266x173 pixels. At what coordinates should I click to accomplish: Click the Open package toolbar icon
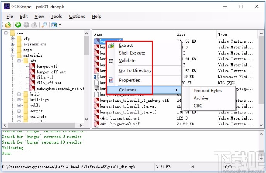pos(8,25)
